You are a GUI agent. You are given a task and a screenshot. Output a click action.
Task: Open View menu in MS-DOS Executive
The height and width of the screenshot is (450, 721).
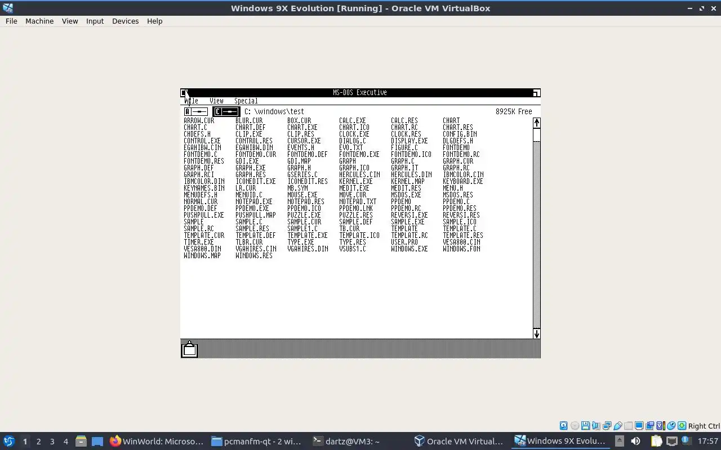tap(216, 101)
